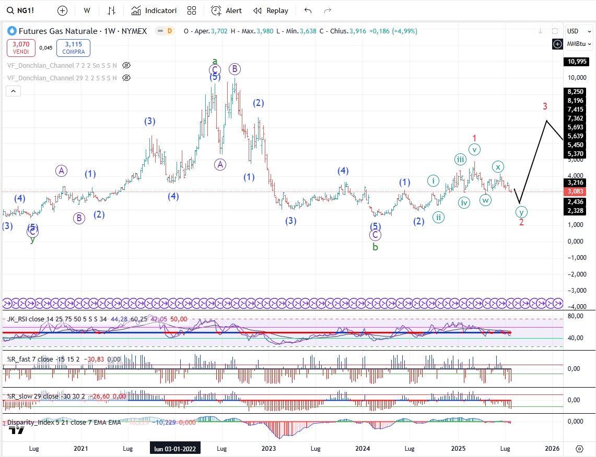The width and height of the screenshot is (596, 457).
Task: Click the plus button on price scale
Action: (x=557, y=44)
